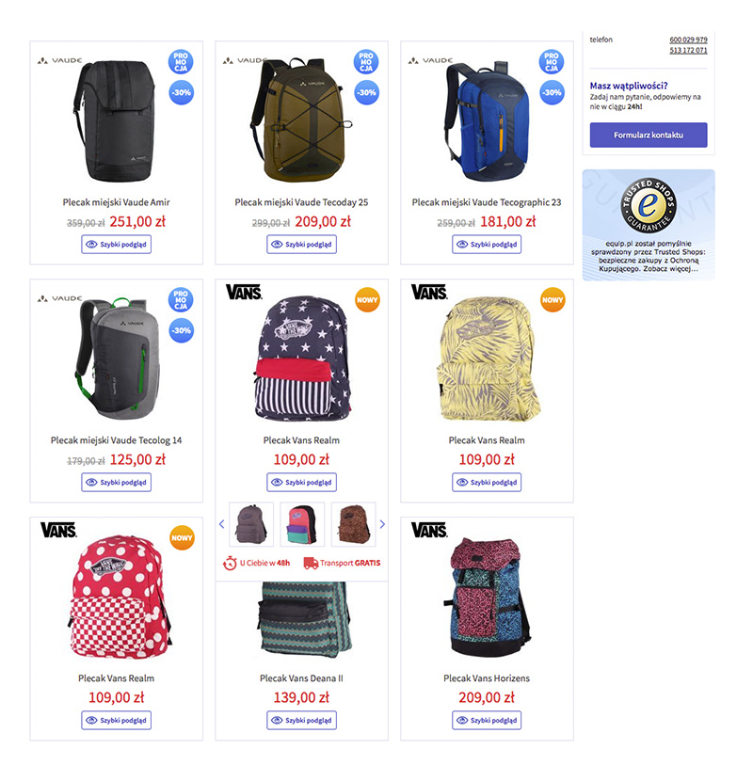
Task: Call phone number 600 029 979 link
Action: 688,40
